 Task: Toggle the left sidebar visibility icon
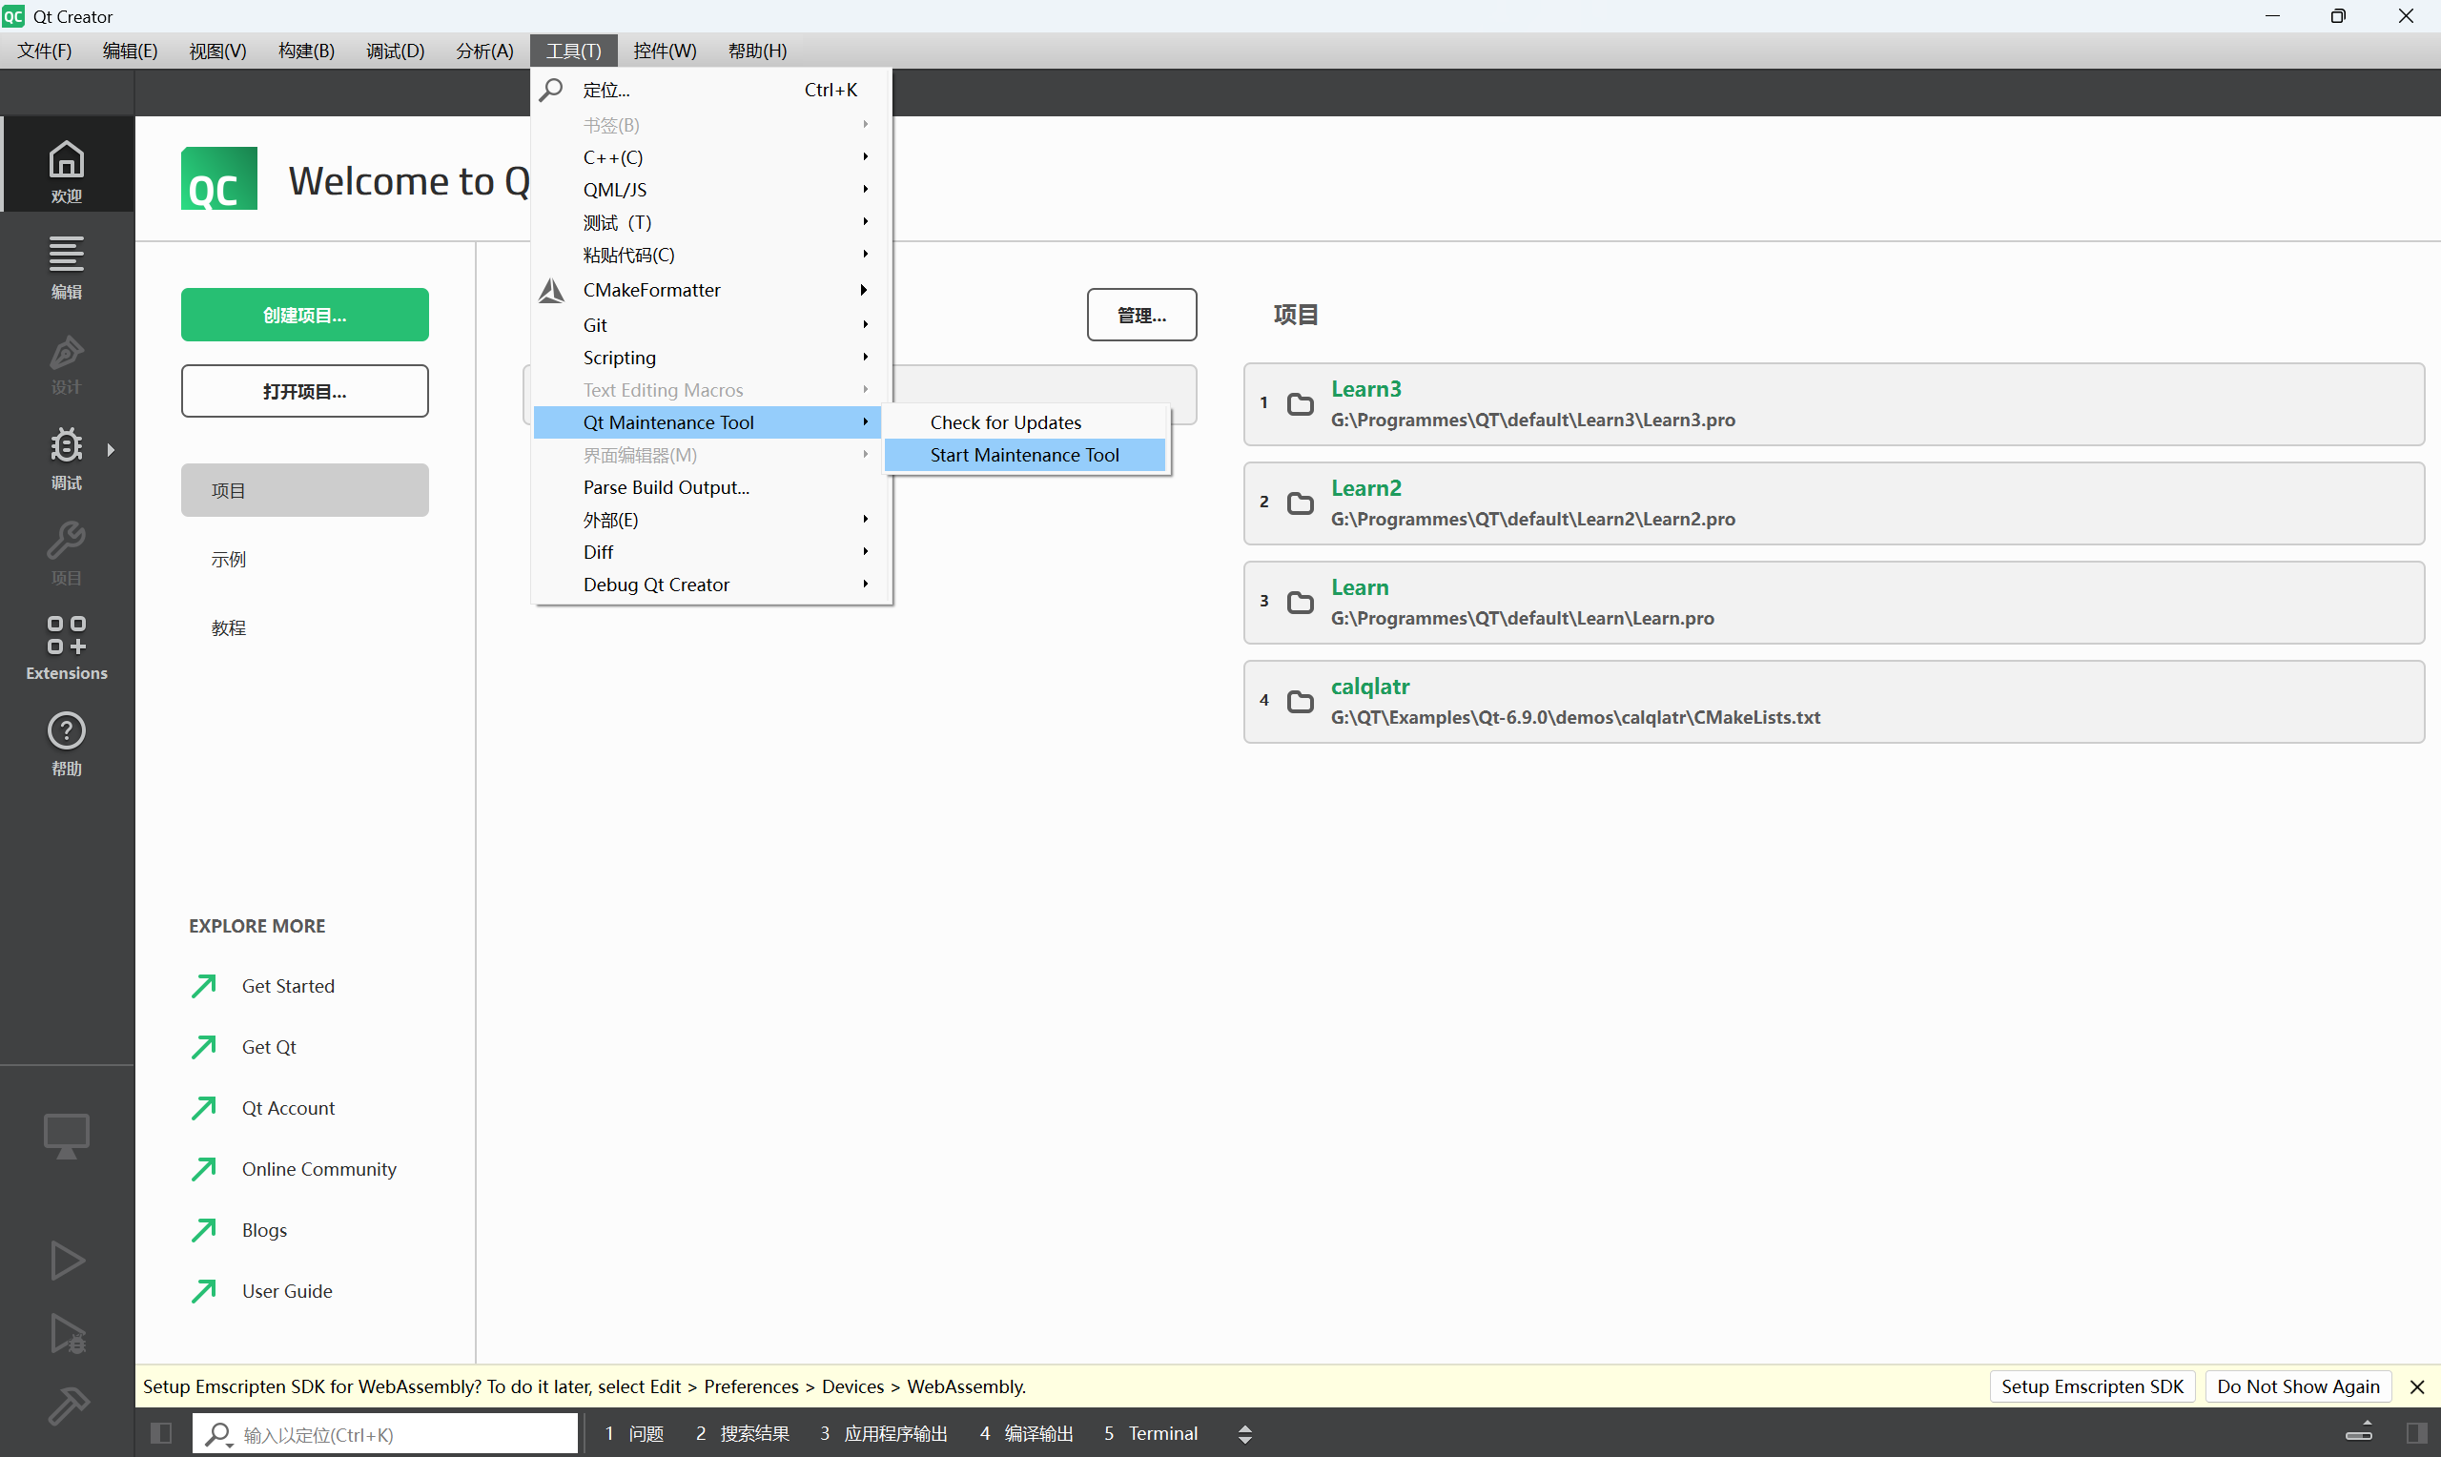pyautogui.click(x=162, y=1433)
